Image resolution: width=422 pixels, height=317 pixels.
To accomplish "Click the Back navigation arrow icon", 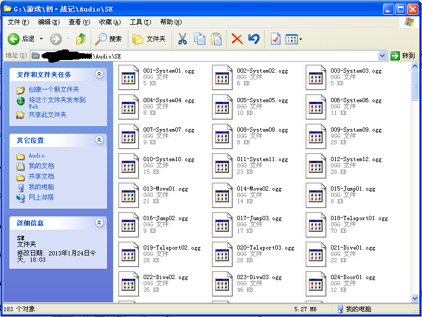I will pos(14,39).
